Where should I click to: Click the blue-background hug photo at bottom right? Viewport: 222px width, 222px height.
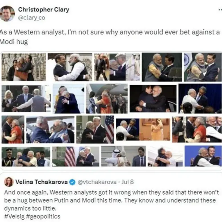(x=203, y=156)
